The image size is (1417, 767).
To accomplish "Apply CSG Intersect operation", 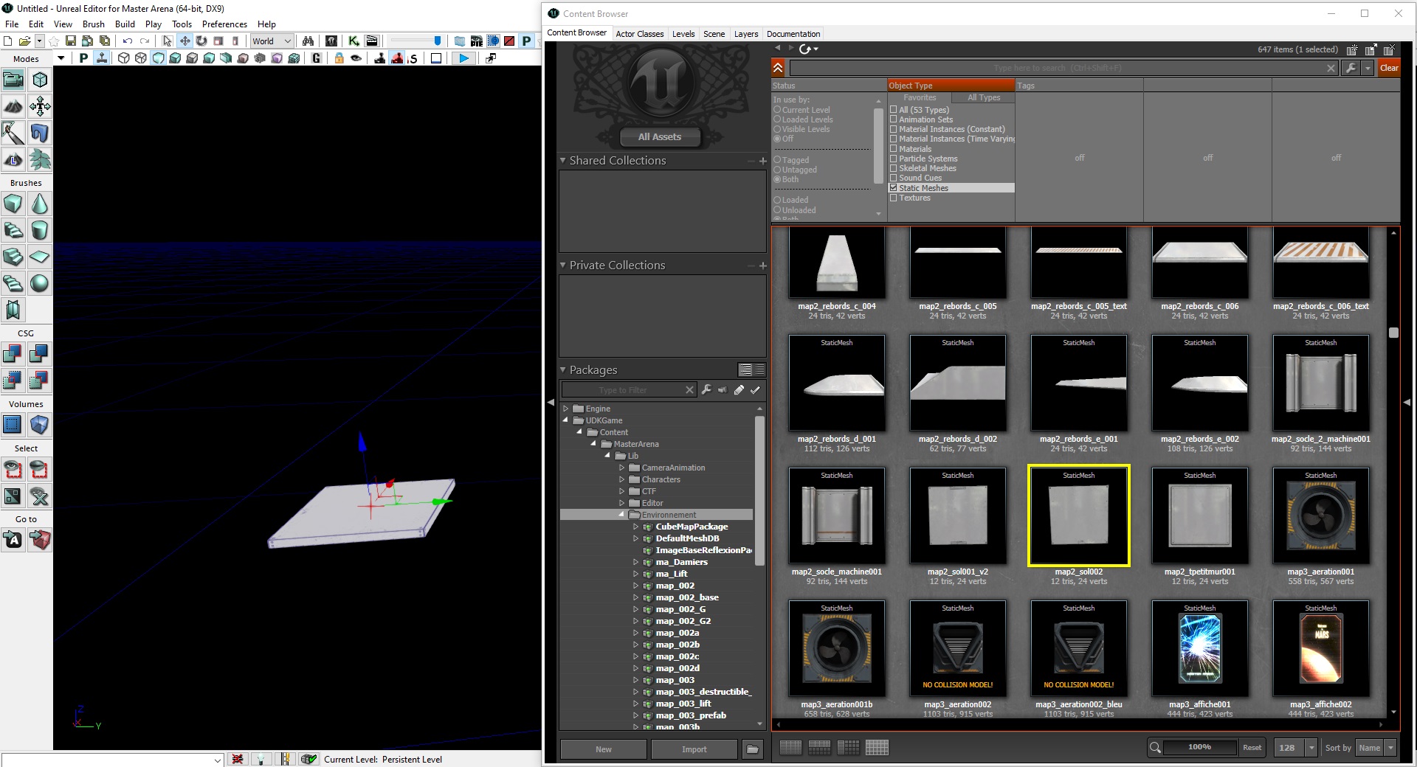I will coord(13,381).
